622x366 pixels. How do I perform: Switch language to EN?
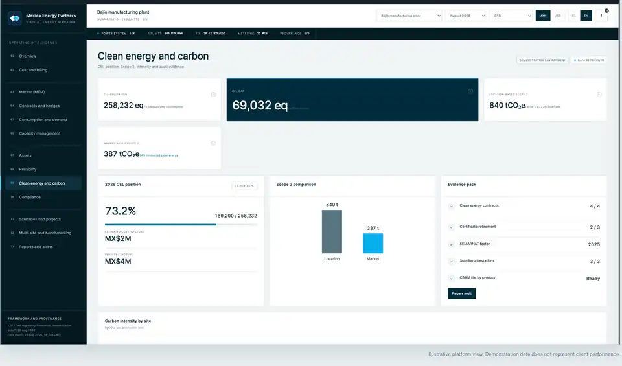click(586, 16)
